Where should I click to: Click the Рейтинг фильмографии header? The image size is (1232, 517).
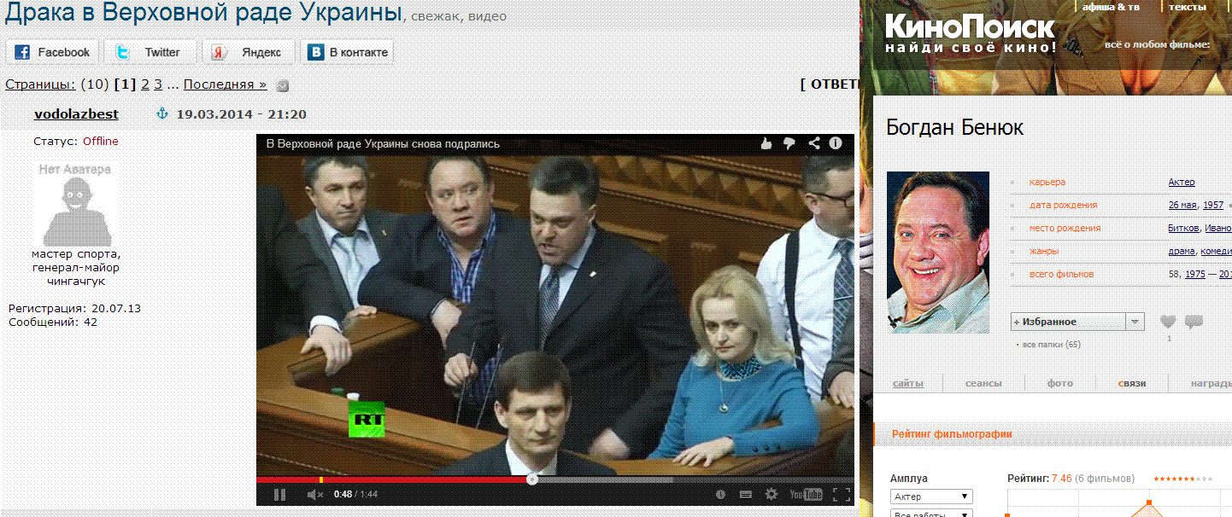[953, 434]
